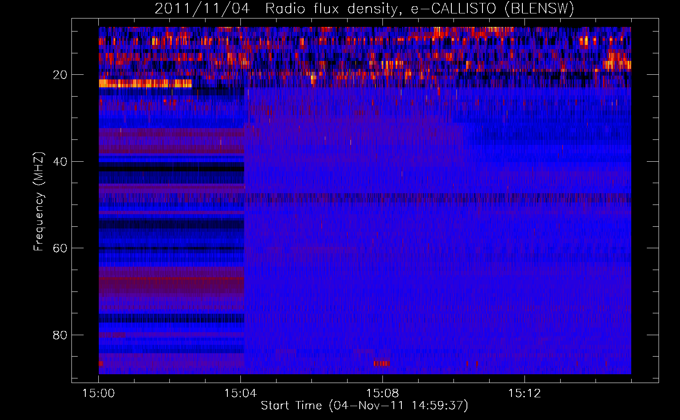The height and width of the screenshot is (420, 680).
Task: Click the bright yellow band near 22 MHz
Action: pyautogui.click(x=145, y=83)
